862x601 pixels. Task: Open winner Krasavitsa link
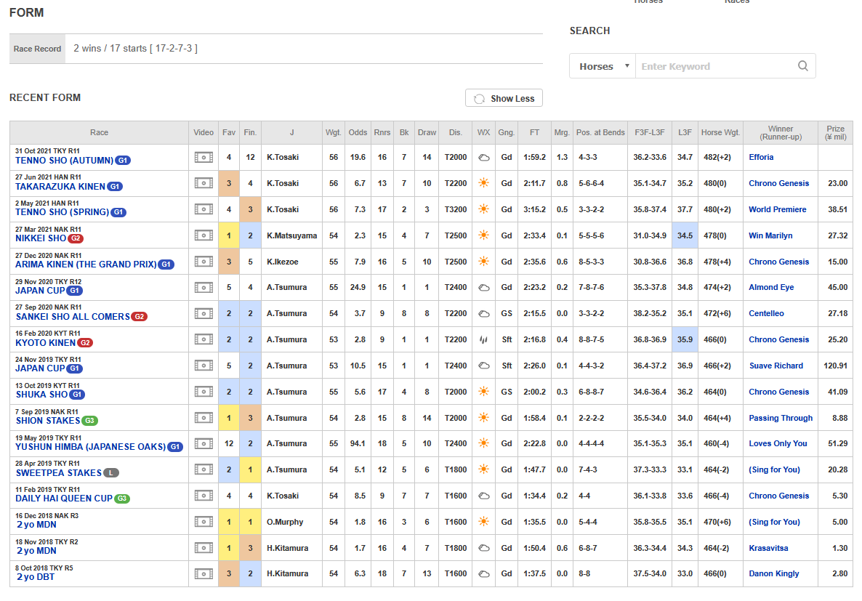point(768,548)
